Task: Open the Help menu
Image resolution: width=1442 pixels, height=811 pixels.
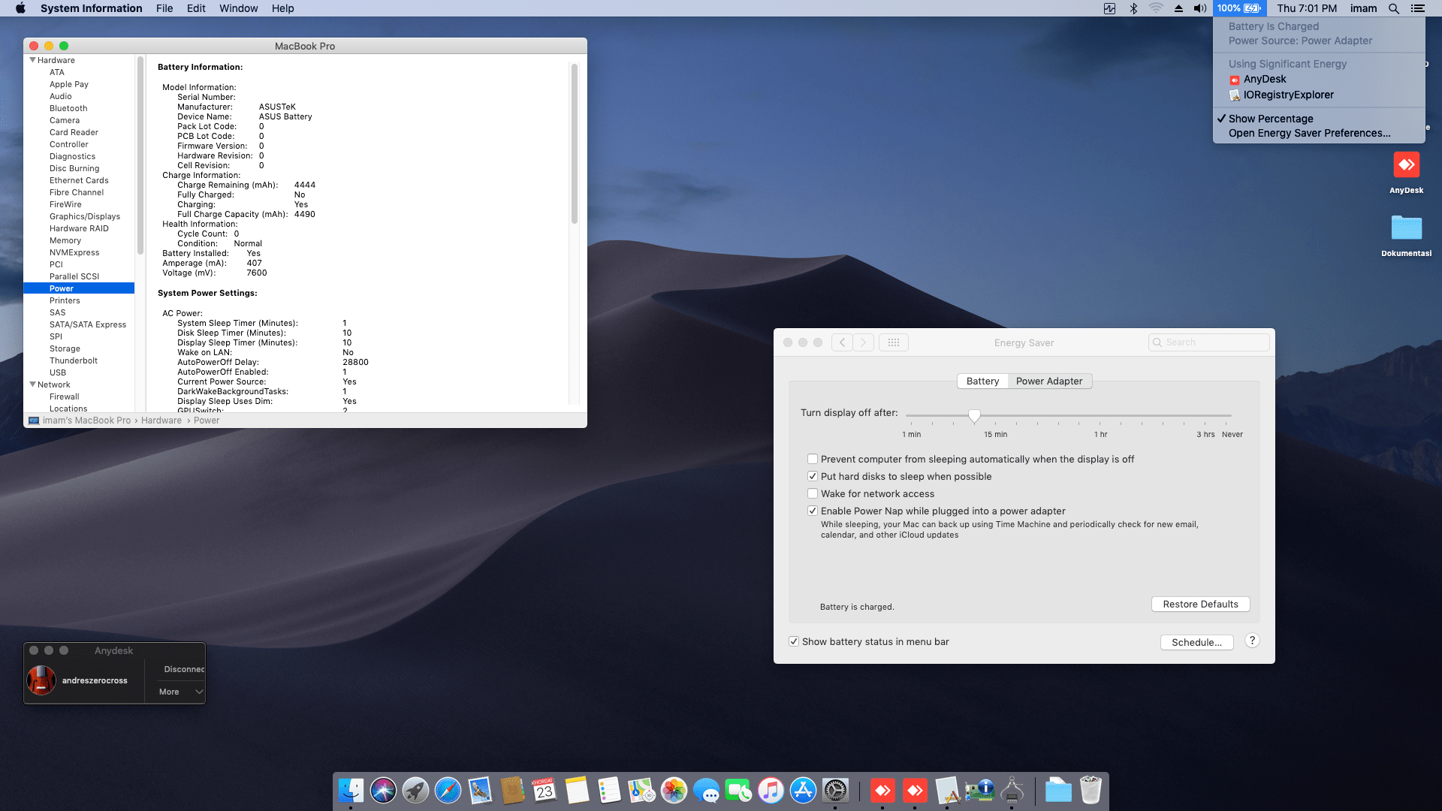Action: coord(282,8)
